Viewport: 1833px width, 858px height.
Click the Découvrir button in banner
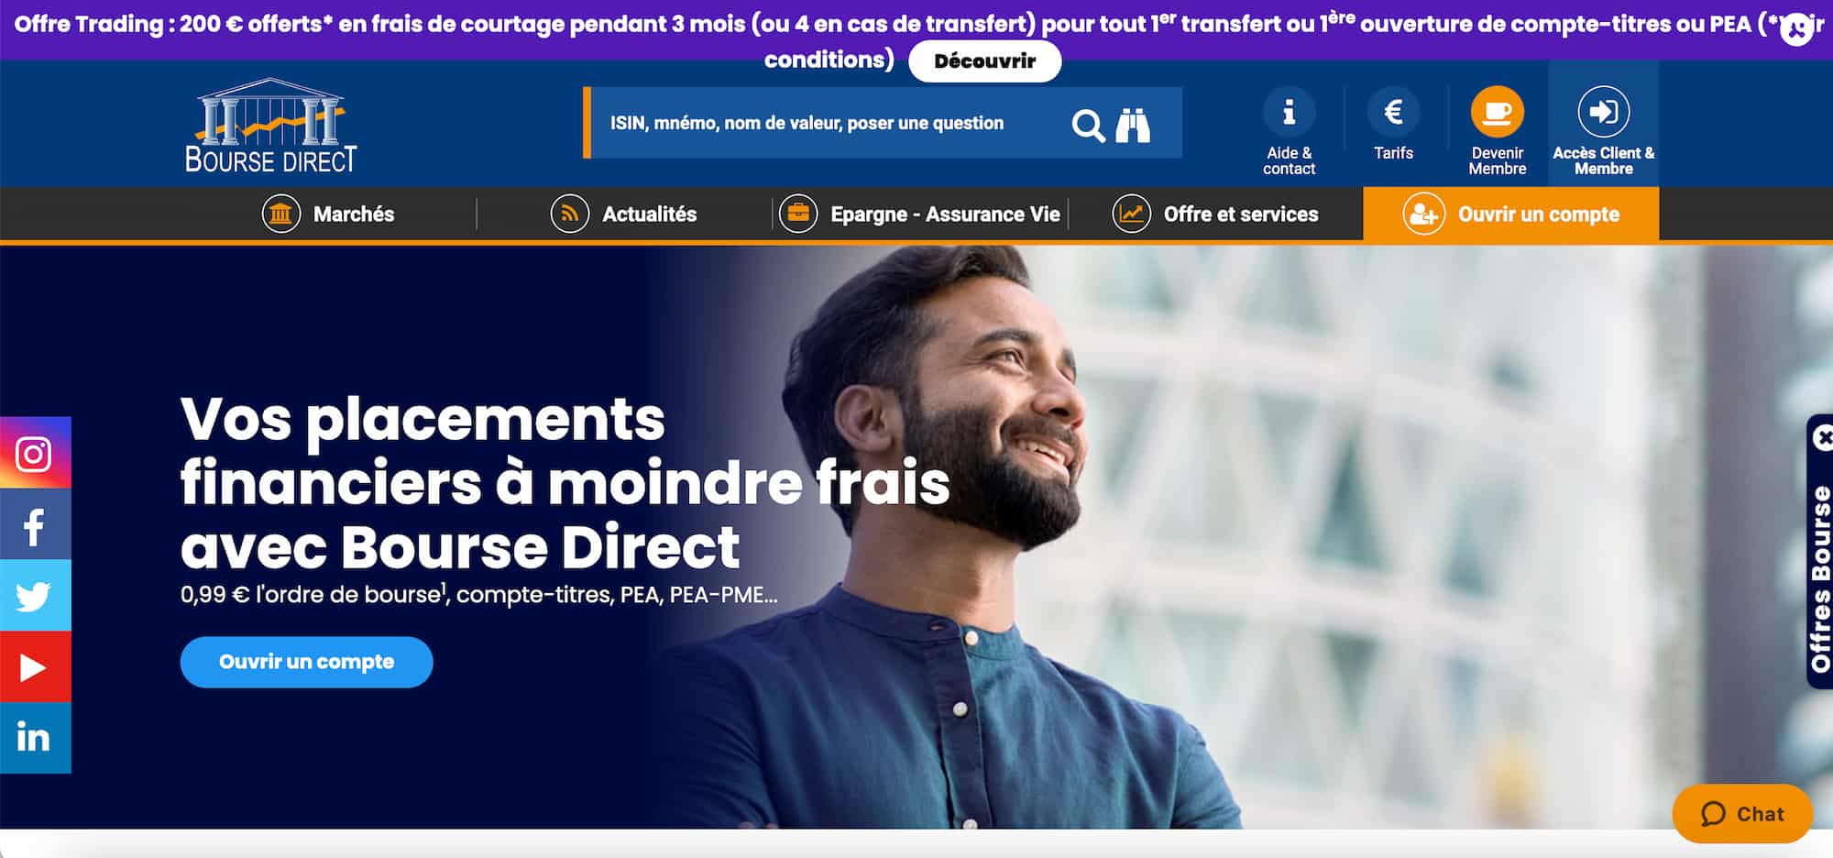pos(984,61)
